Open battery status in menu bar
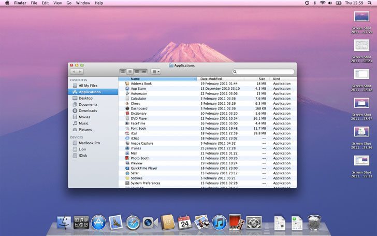The image size is (377, 236). [339, 3]
